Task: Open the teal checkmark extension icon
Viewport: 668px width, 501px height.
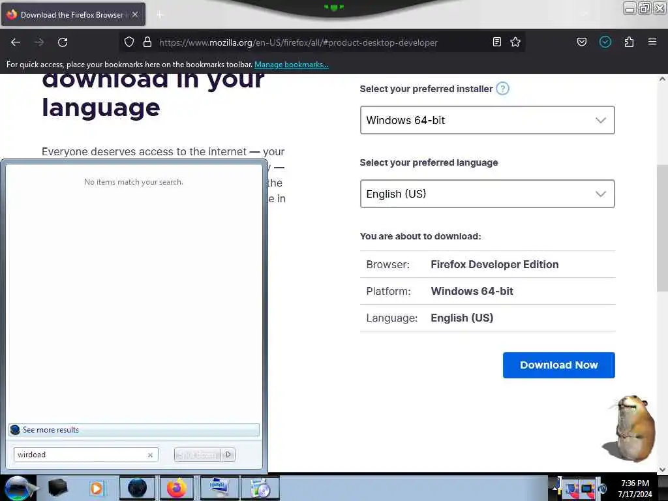Action: 605,42
